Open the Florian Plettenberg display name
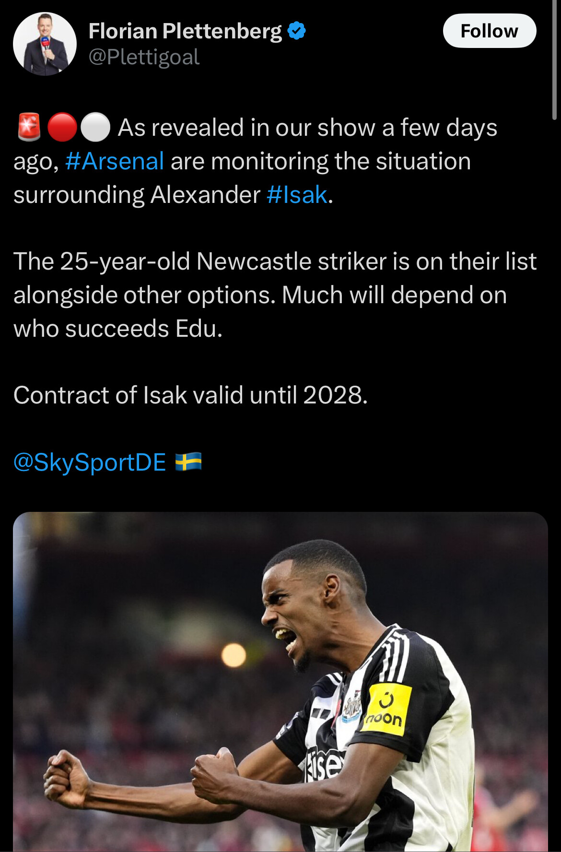561x852 pixels. (x=185, y=32)
